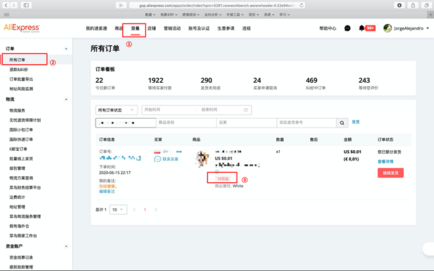Toggle the Safari sidebar button
This screenshot has height=271, width=434.
(26, 5)
